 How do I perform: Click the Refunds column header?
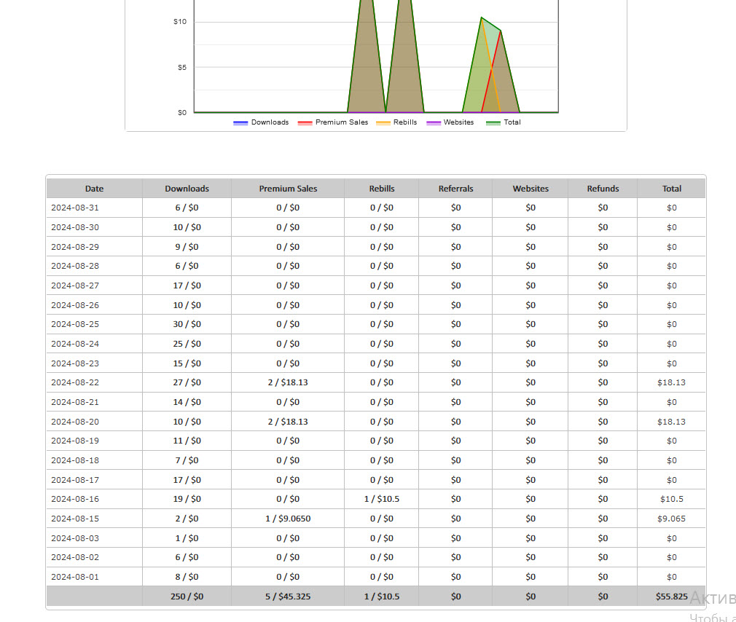[603, 189]
